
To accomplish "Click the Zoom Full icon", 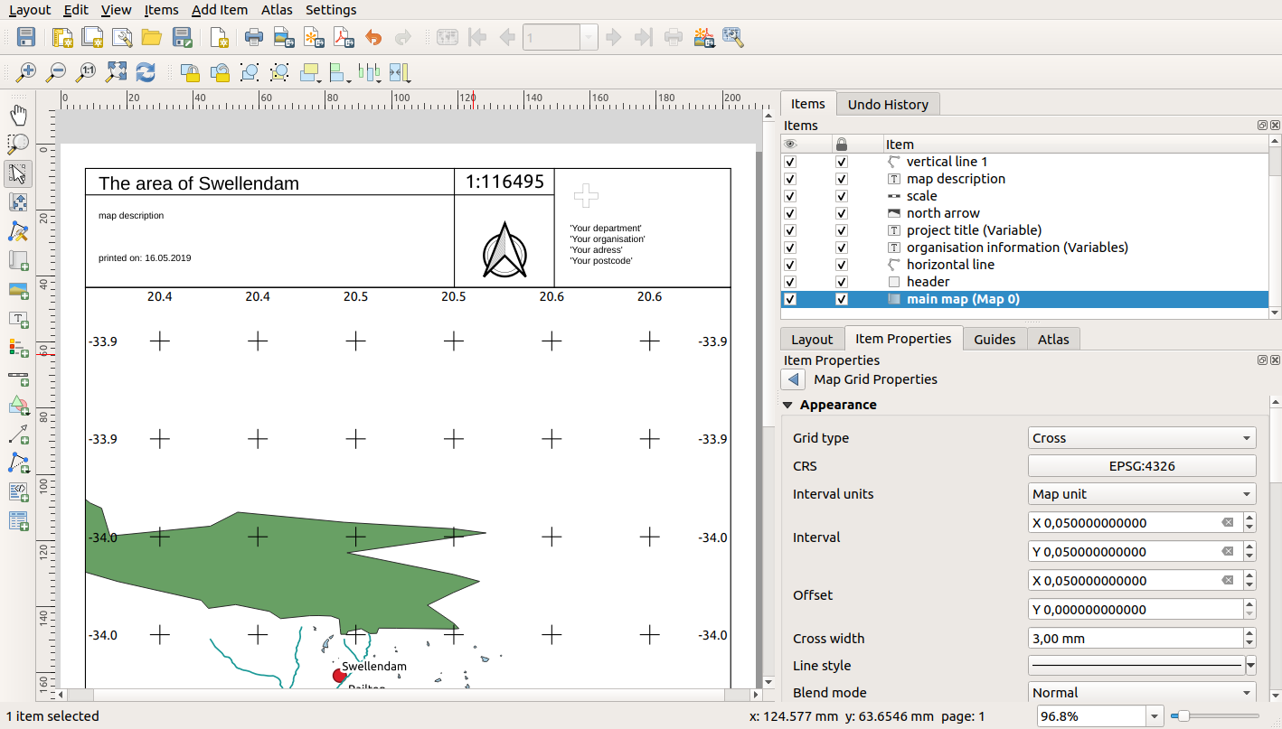I will (117, 72).
